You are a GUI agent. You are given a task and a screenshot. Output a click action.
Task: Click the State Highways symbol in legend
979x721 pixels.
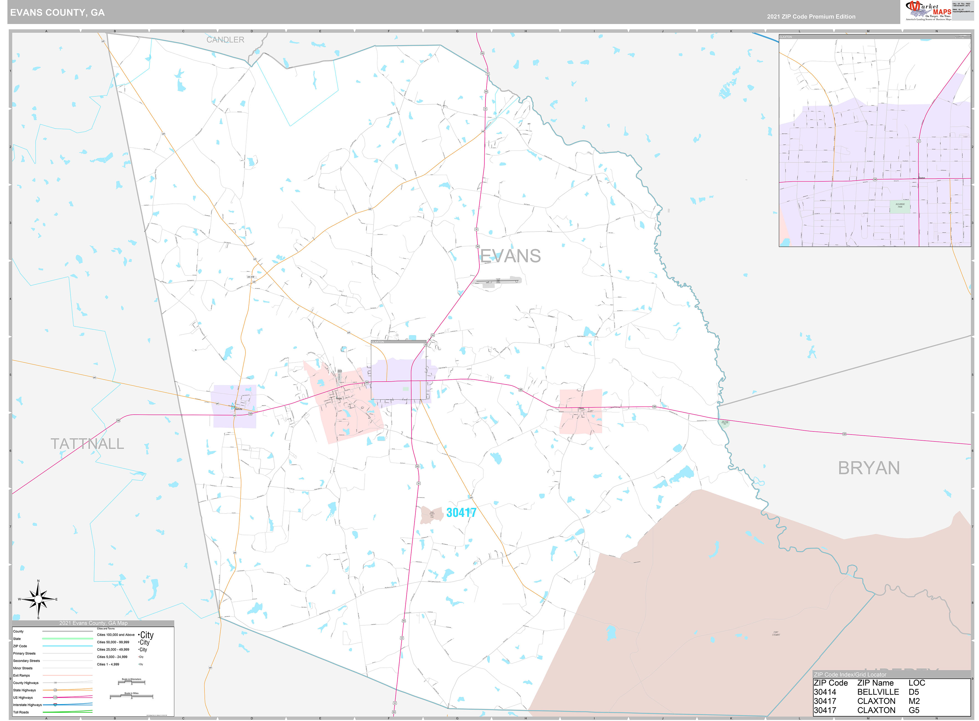pos(55,690)
